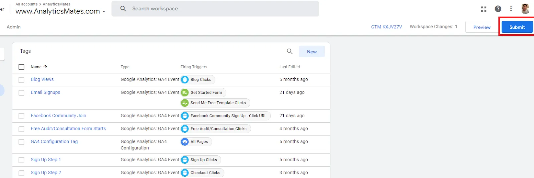Click the user profile avatar
This screenshot has width=534, height=178.
pos(525,9)
